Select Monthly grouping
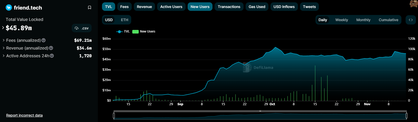418x122 pixels. tap(363, 20)
